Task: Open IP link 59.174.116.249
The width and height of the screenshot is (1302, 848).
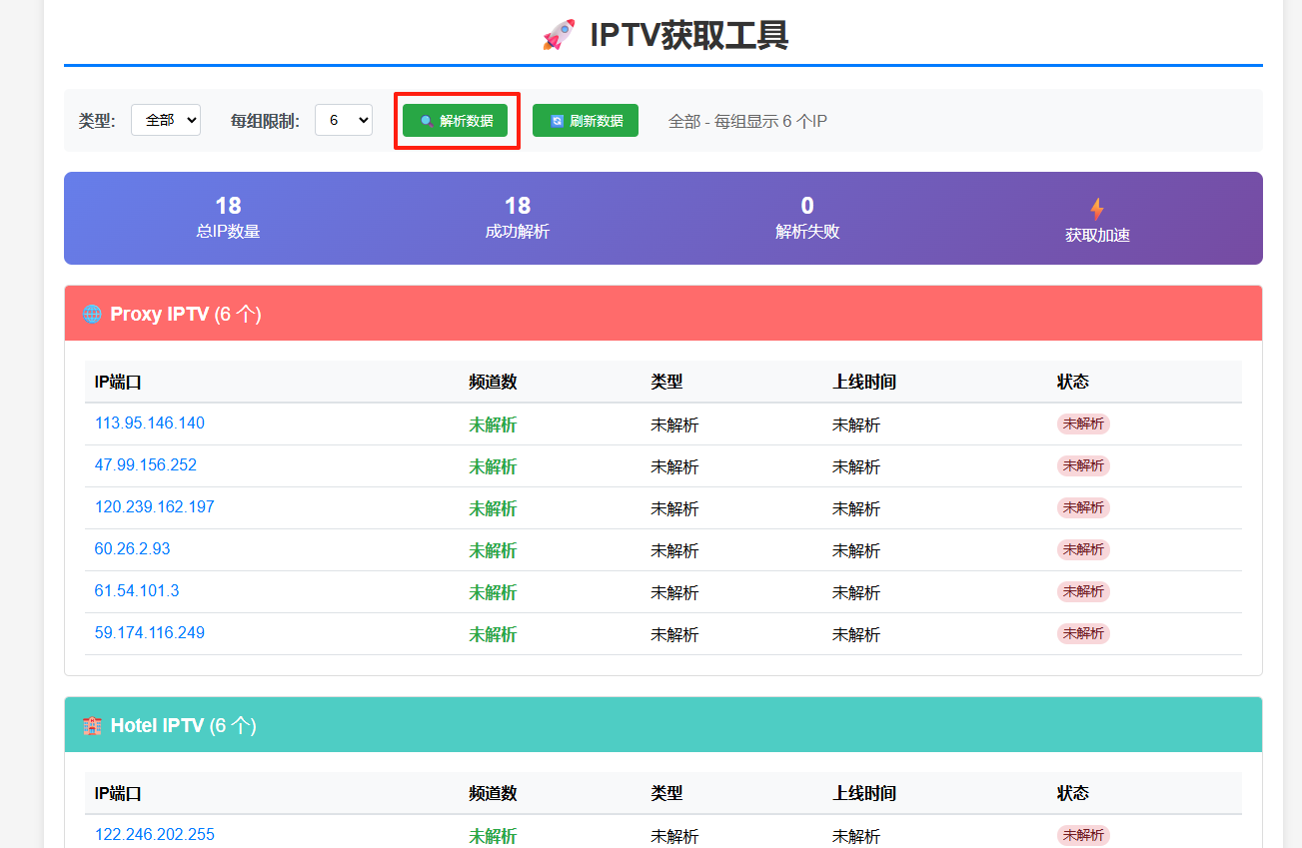Action: tap(150, 633)
